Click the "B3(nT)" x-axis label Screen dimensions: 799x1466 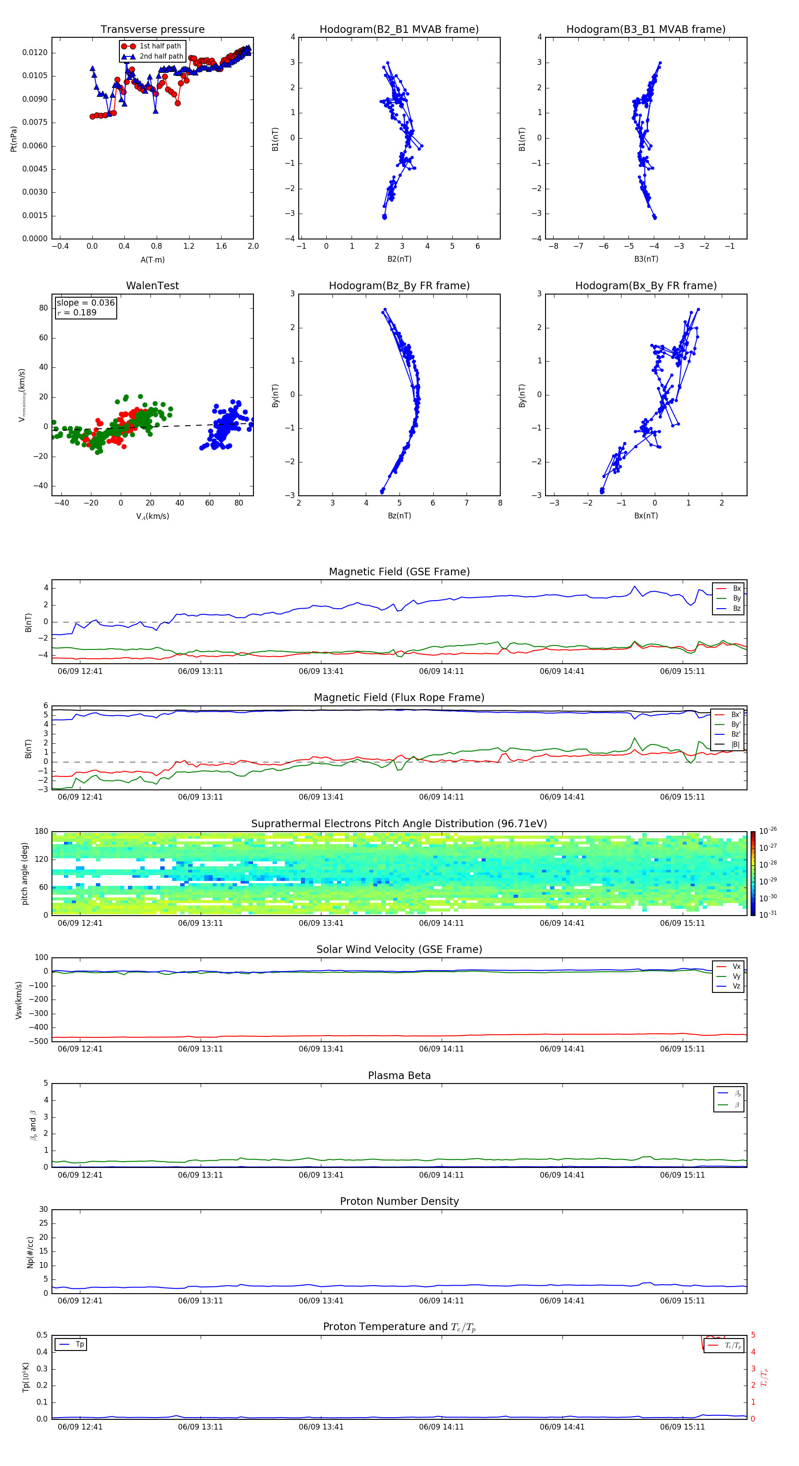point(646,259)
